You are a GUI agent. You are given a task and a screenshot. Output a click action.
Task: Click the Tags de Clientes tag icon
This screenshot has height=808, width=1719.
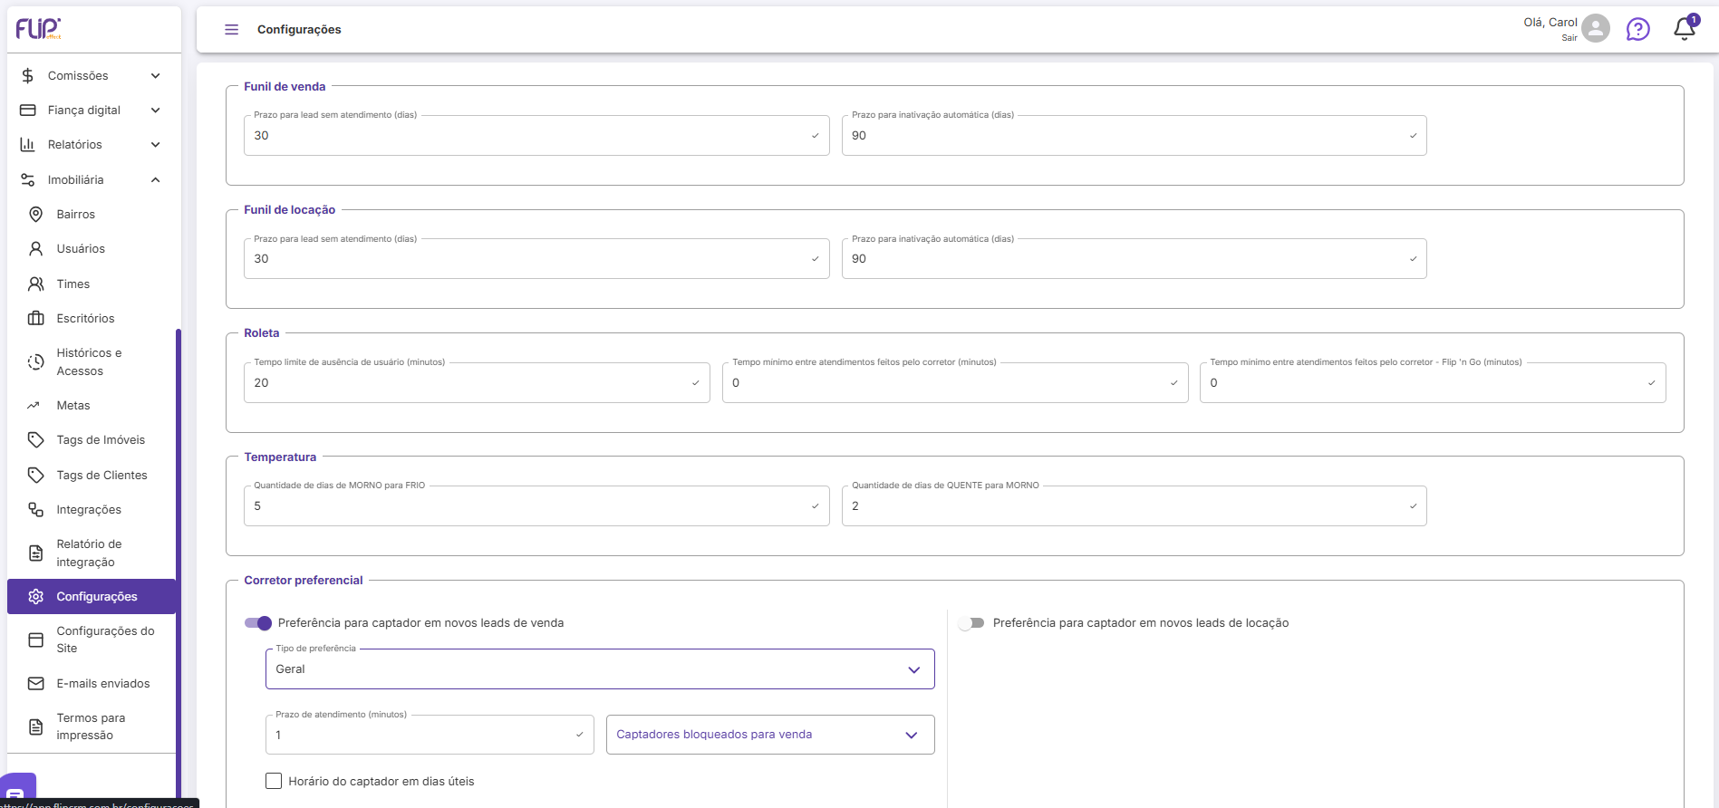36,476
